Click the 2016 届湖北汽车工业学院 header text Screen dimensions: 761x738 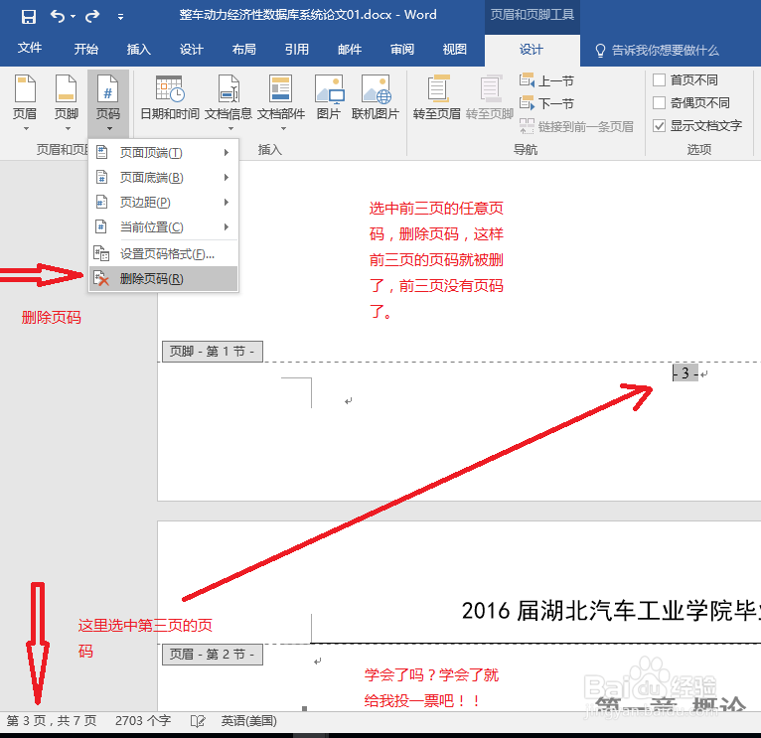pos(609,611)
